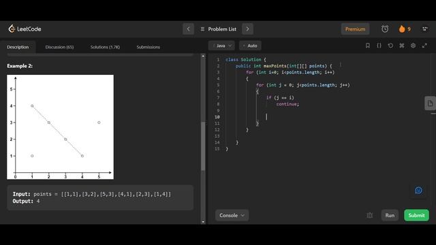
Task: Go to the next problem arrow
Action: click(247, 29)
